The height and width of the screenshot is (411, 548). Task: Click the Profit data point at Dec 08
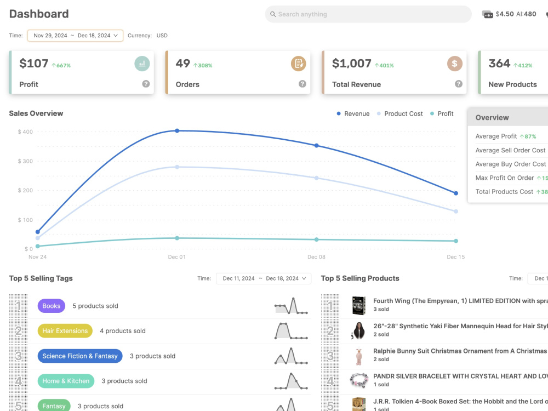(x=317, y=239)
